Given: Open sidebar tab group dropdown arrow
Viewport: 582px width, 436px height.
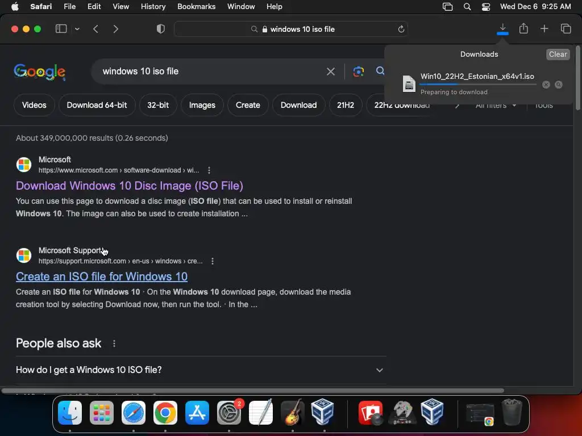Looking at the screenshot, I should click(x=77, y=29).
